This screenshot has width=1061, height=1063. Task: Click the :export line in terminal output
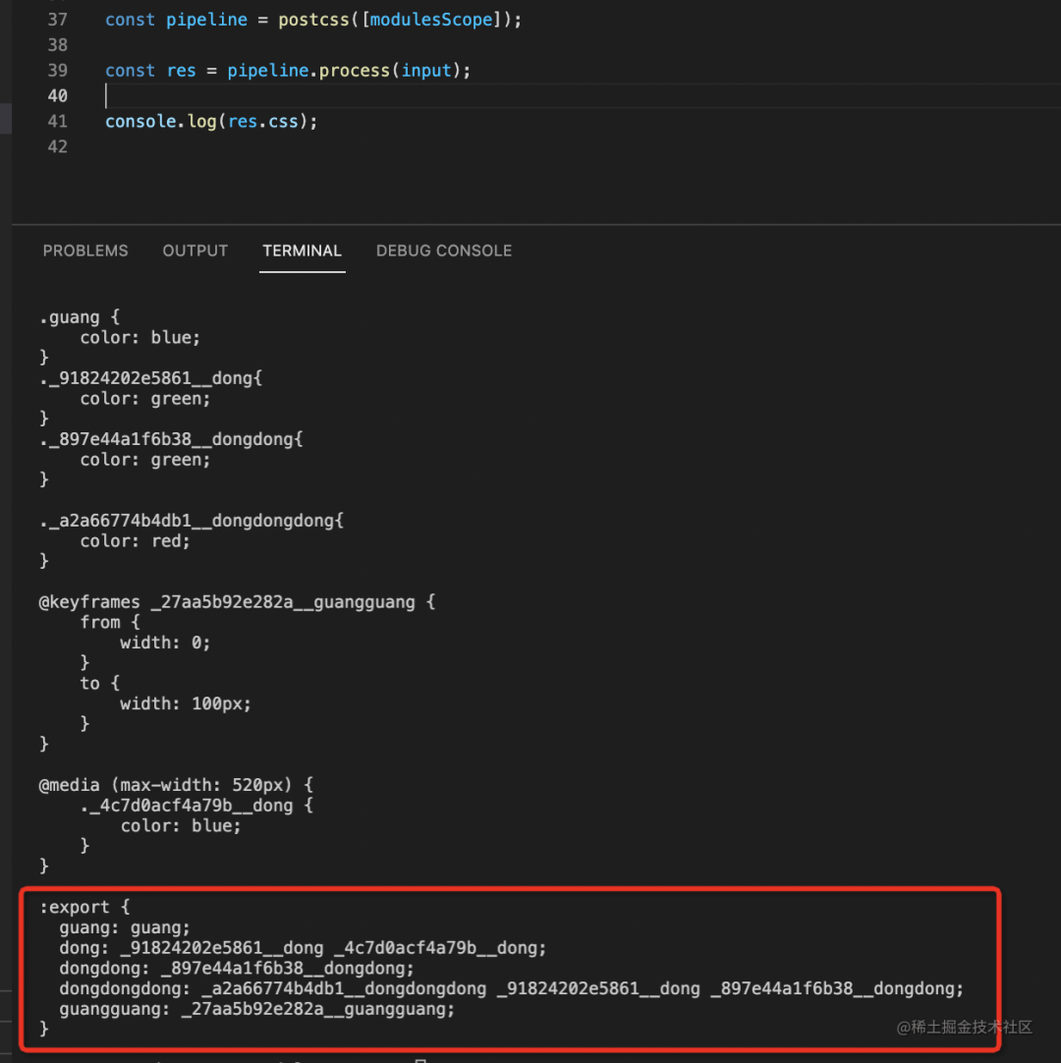click(84, 907)
